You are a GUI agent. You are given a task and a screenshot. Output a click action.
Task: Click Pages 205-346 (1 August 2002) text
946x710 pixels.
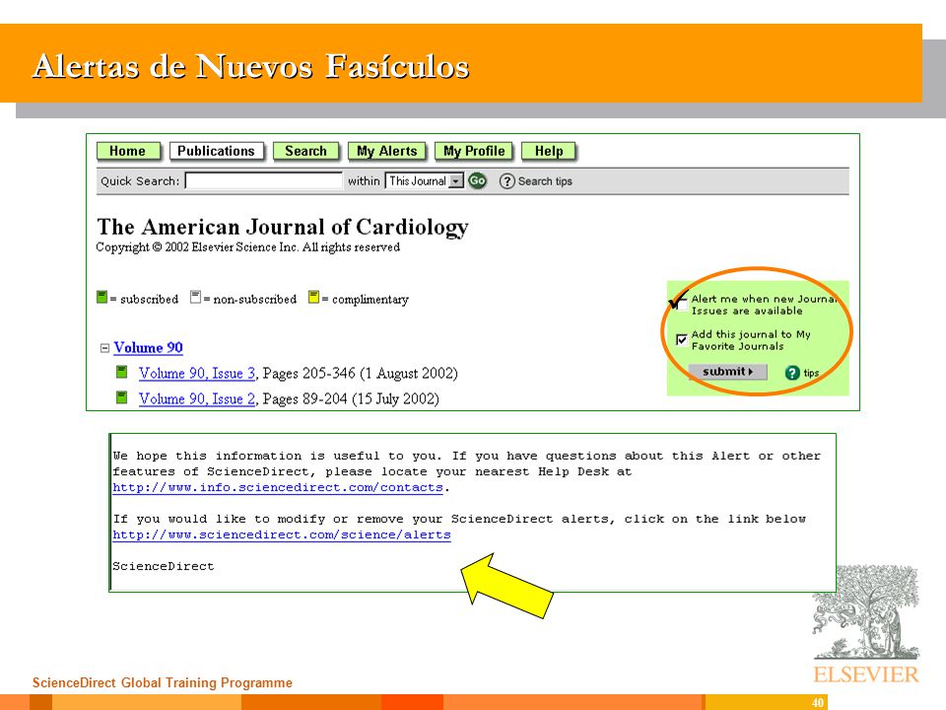coord(361,373)
